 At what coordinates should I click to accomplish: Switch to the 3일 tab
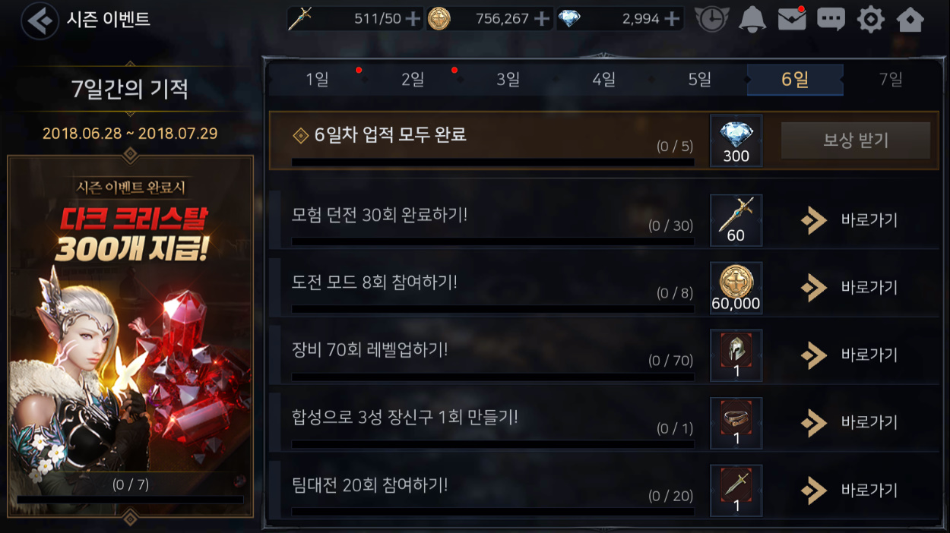click(508, 80)
